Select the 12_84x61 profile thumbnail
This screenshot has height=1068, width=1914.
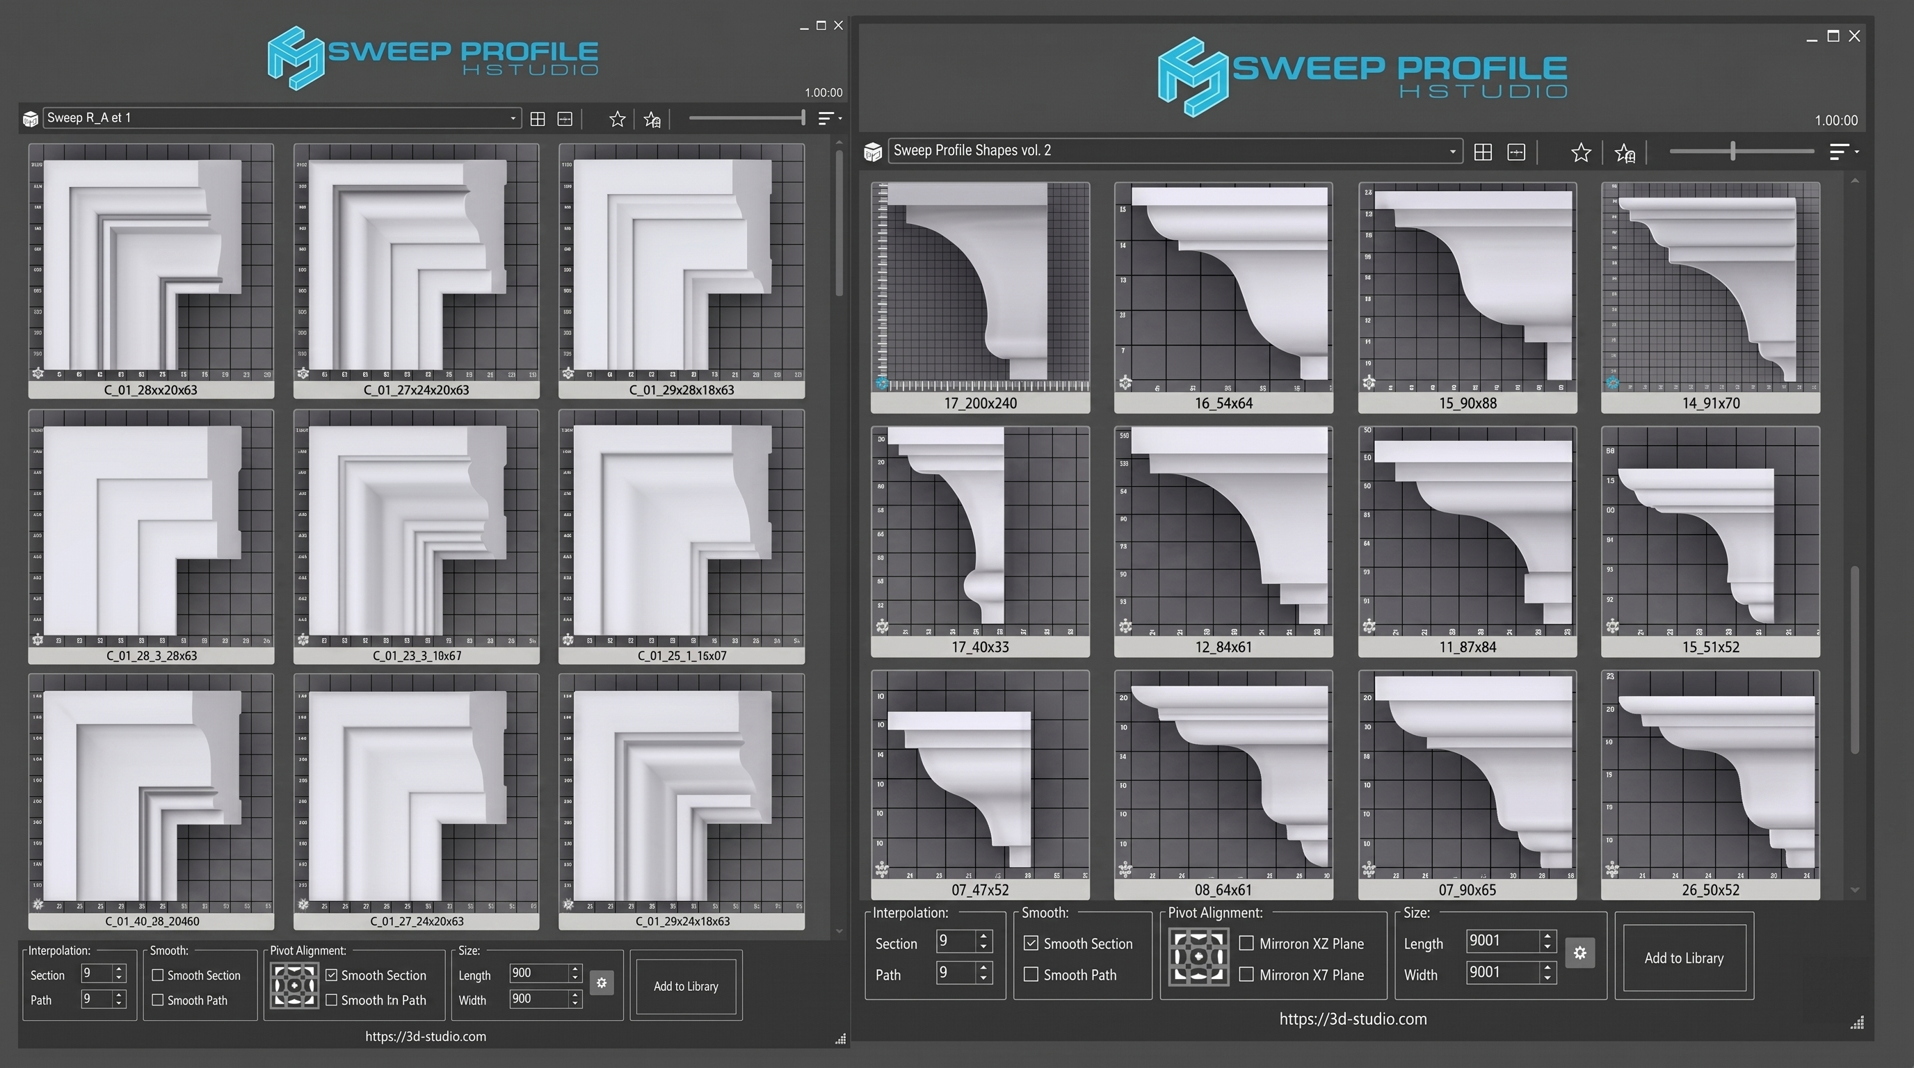click(1223, 542)
